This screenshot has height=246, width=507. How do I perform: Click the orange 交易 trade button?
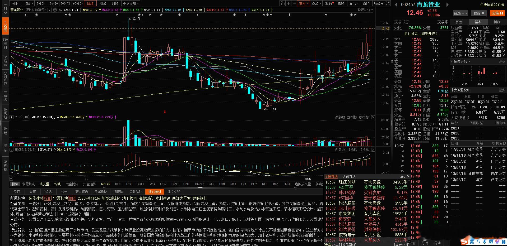pos(497,13)
